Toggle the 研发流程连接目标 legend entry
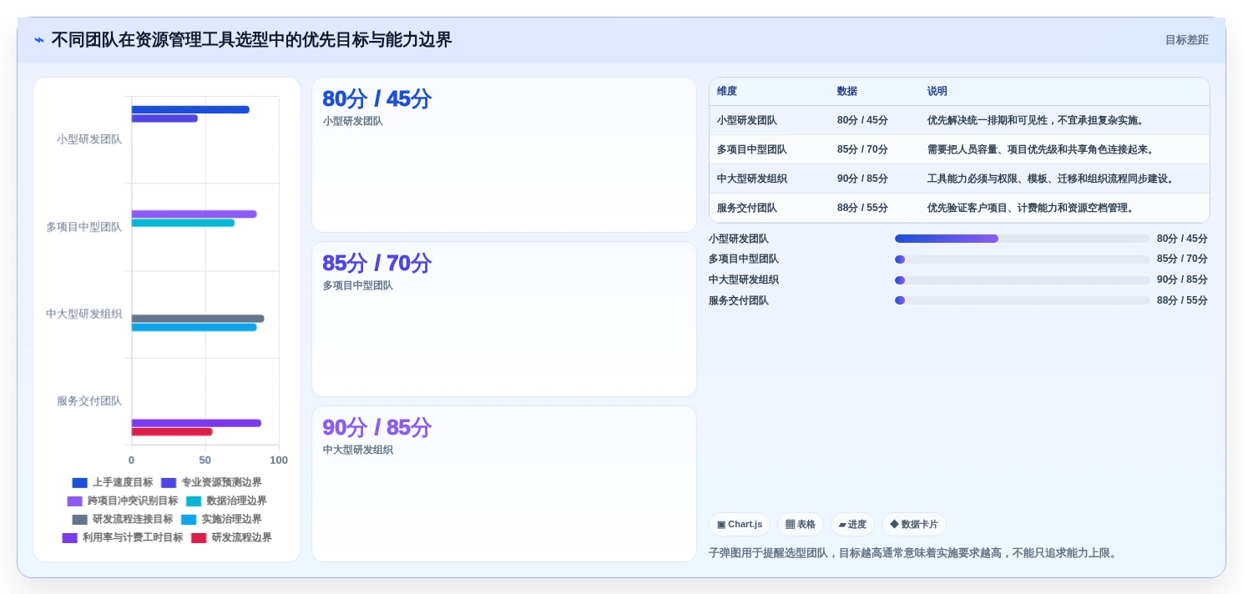The width and height of the screenshot is (1243, 594). point(122,520)
